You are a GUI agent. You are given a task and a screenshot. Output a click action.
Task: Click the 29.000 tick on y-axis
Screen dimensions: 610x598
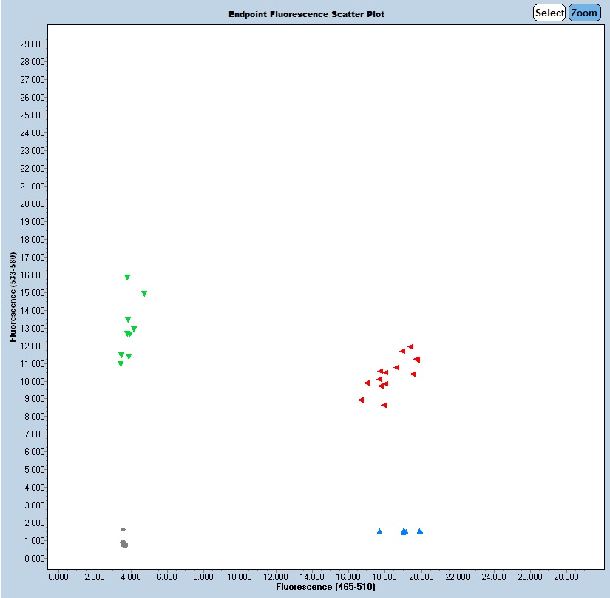tap(30, 44)
